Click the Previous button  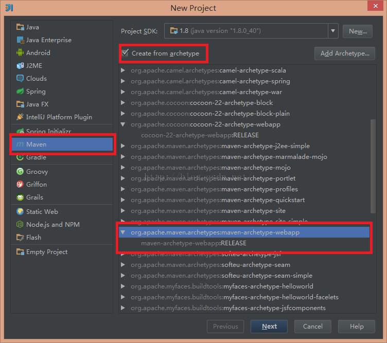pos(225,327)
